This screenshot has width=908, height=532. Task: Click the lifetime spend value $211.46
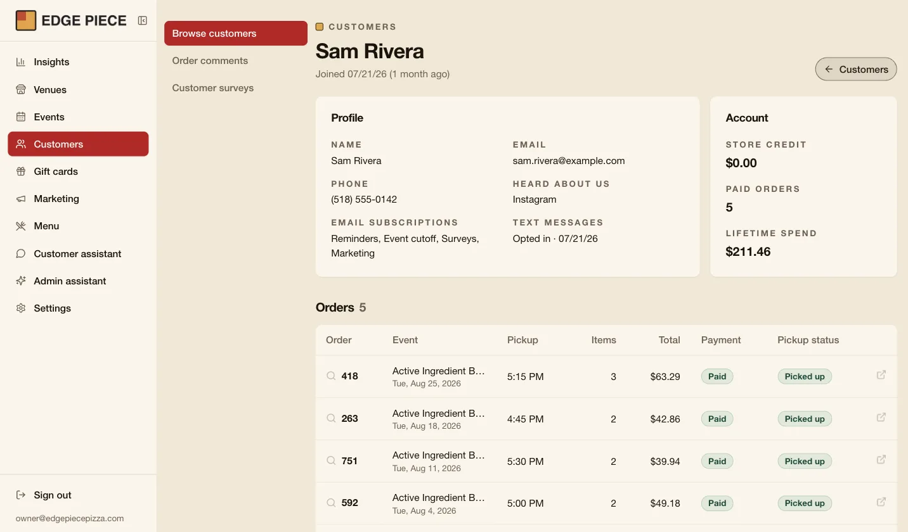click(x=748, y=251)
